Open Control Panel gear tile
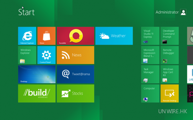This screenshot has height=120, width=193. click(x=46, y=55)
